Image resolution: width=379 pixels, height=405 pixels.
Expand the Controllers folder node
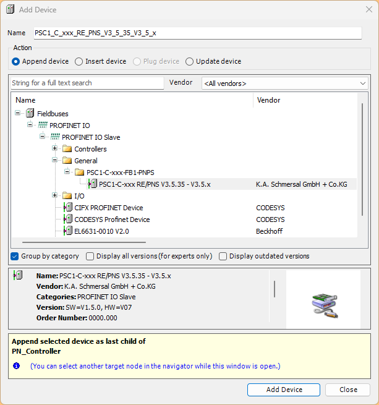(x=54, y=148)
